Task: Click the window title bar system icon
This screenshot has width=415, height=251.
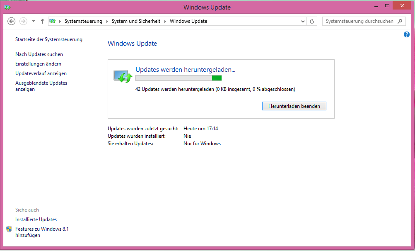Action: [7, 7]
